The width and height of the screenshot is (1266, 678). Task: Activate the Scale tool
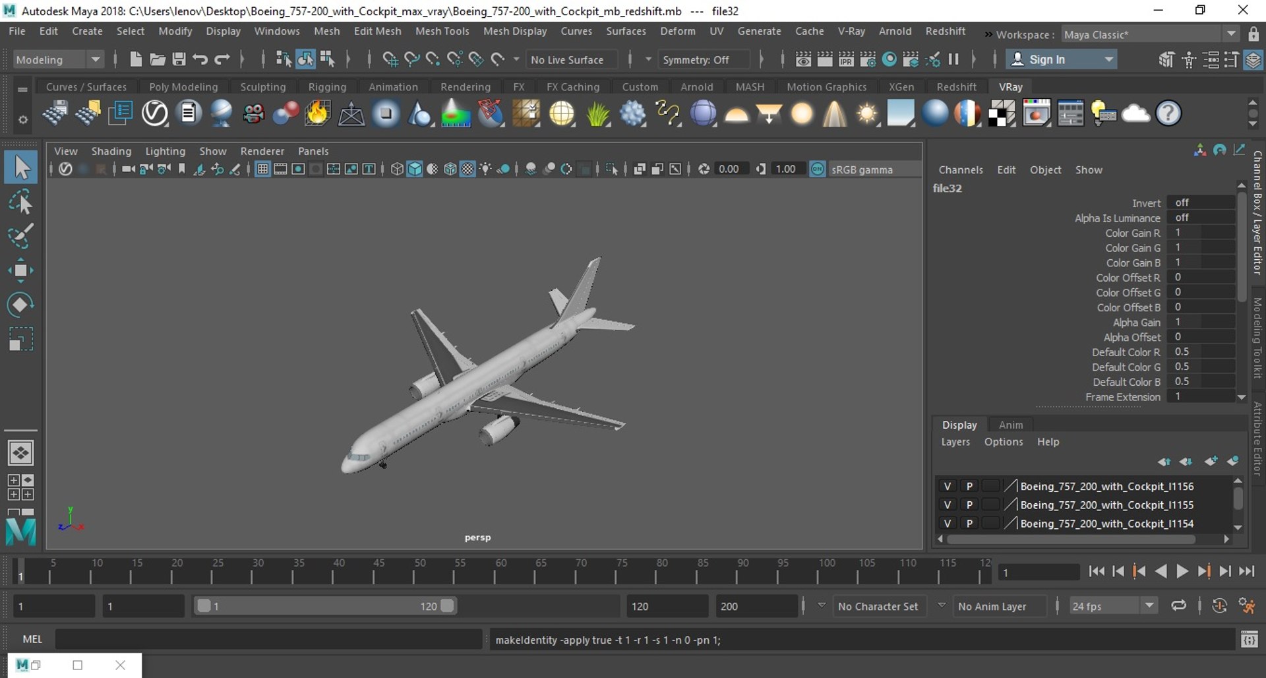point(21,339)
